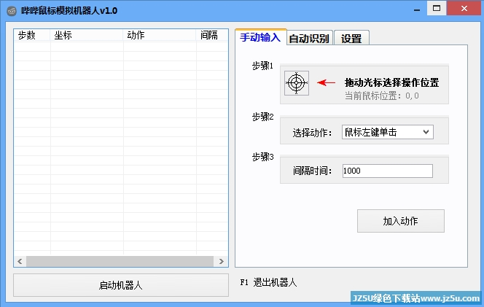Switch to the 手动输入 tab

[x=260, y=37]
